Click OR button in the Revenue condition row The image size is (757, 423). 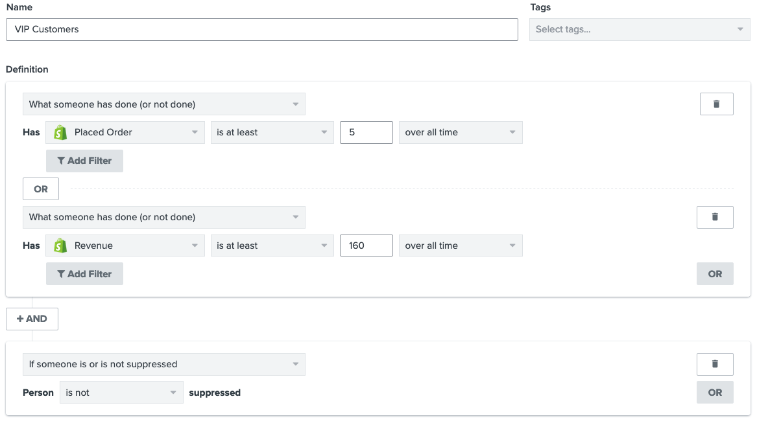tap(715, 274)
